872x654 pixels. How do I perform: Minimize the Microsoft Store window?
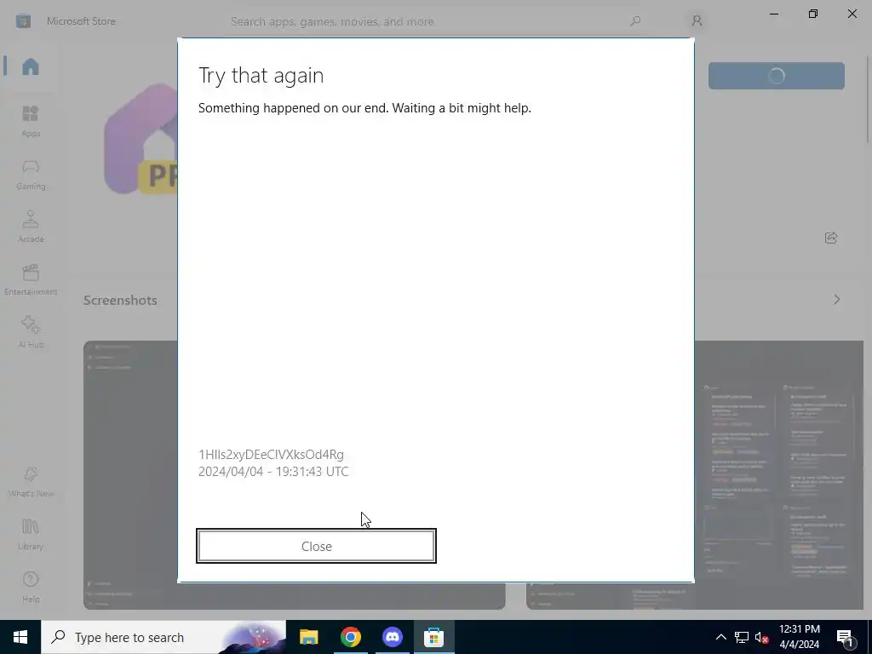click(x=773, y=14)
